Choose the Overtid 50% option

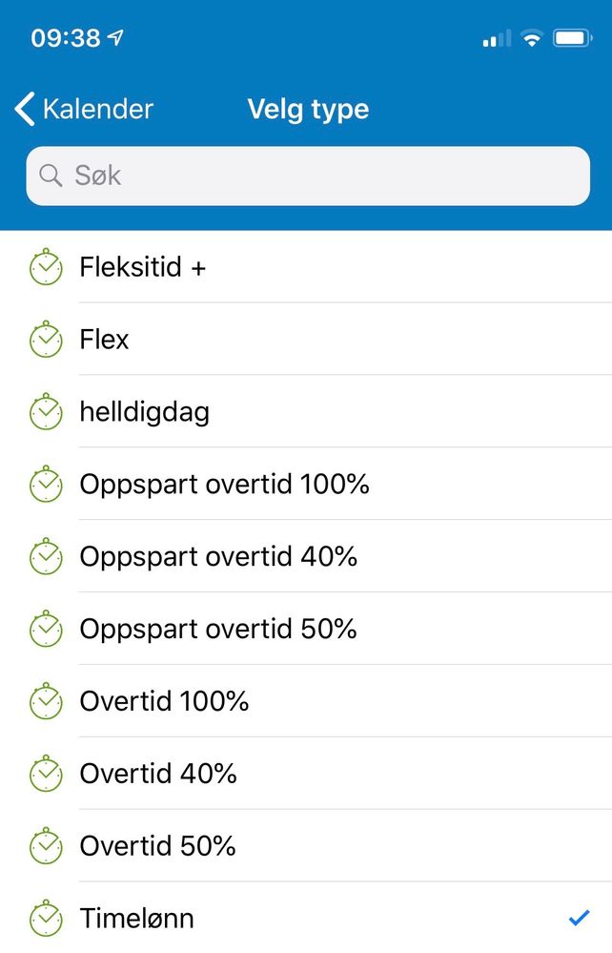click(306, 845)
